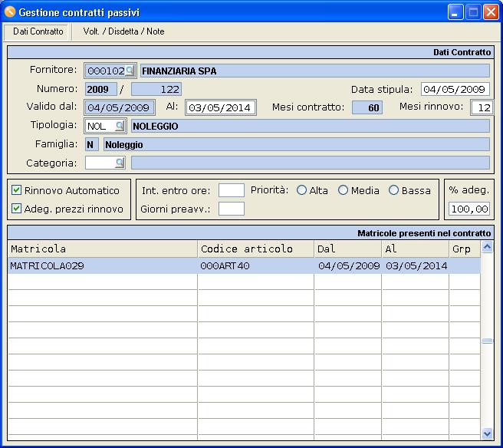
Task: Click the Giorni preavv. input field
Action: tap(231, 209)
